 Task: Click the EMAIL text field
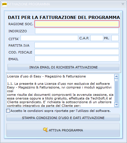(x=77, y=59)
